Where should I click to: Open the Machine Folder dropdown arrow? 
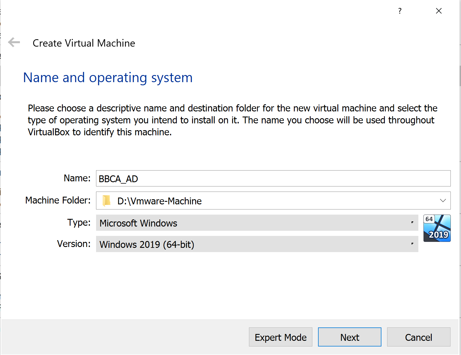pyautogui.click(x=443, y=200)
